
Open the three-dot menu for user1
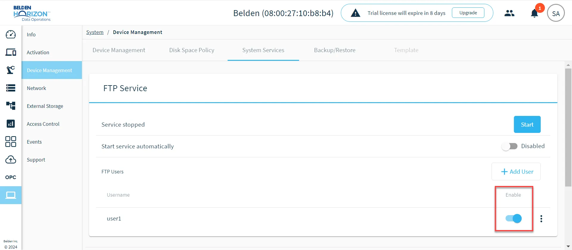(541, 219)
